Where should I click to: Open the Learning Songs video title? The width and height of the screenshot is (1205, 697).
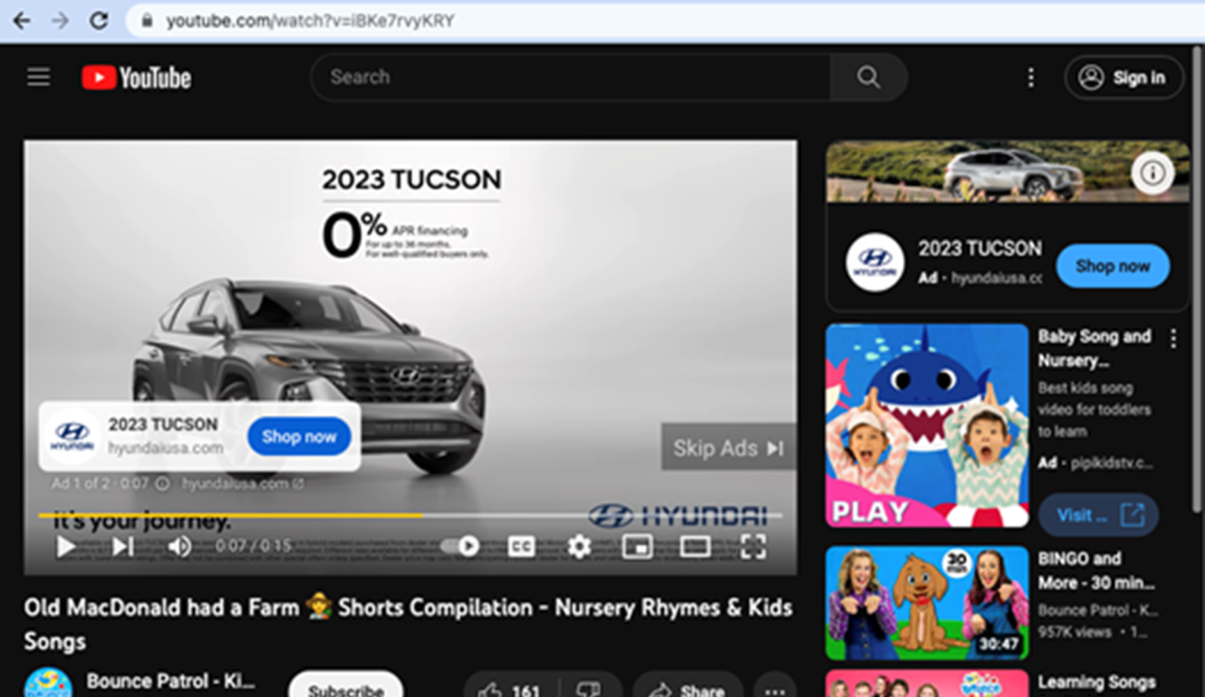pyautogui.click(x=1097, y=682)
